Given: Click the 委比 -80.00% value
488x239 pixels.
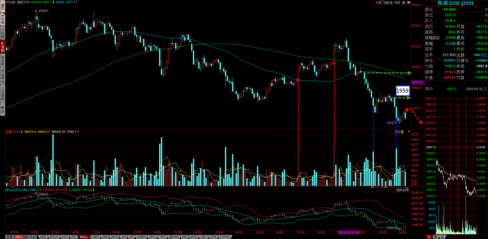Looking at the screenshot, I should 449,9.
